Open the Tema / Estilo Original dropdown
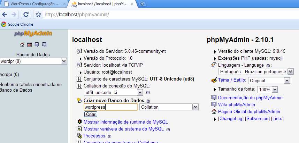 pyautogui.click(x=269, y=81)
